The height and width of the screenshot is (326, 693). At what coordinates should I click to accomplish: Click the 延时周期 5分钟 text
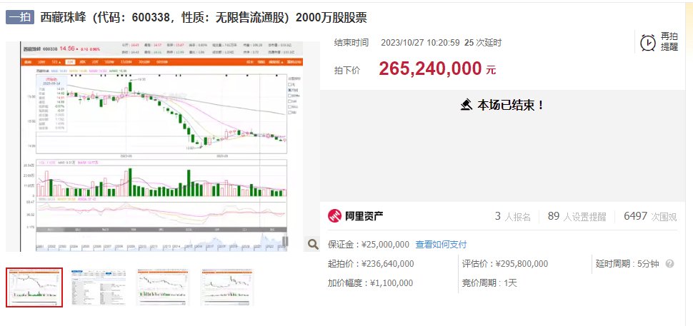[627, 264]
